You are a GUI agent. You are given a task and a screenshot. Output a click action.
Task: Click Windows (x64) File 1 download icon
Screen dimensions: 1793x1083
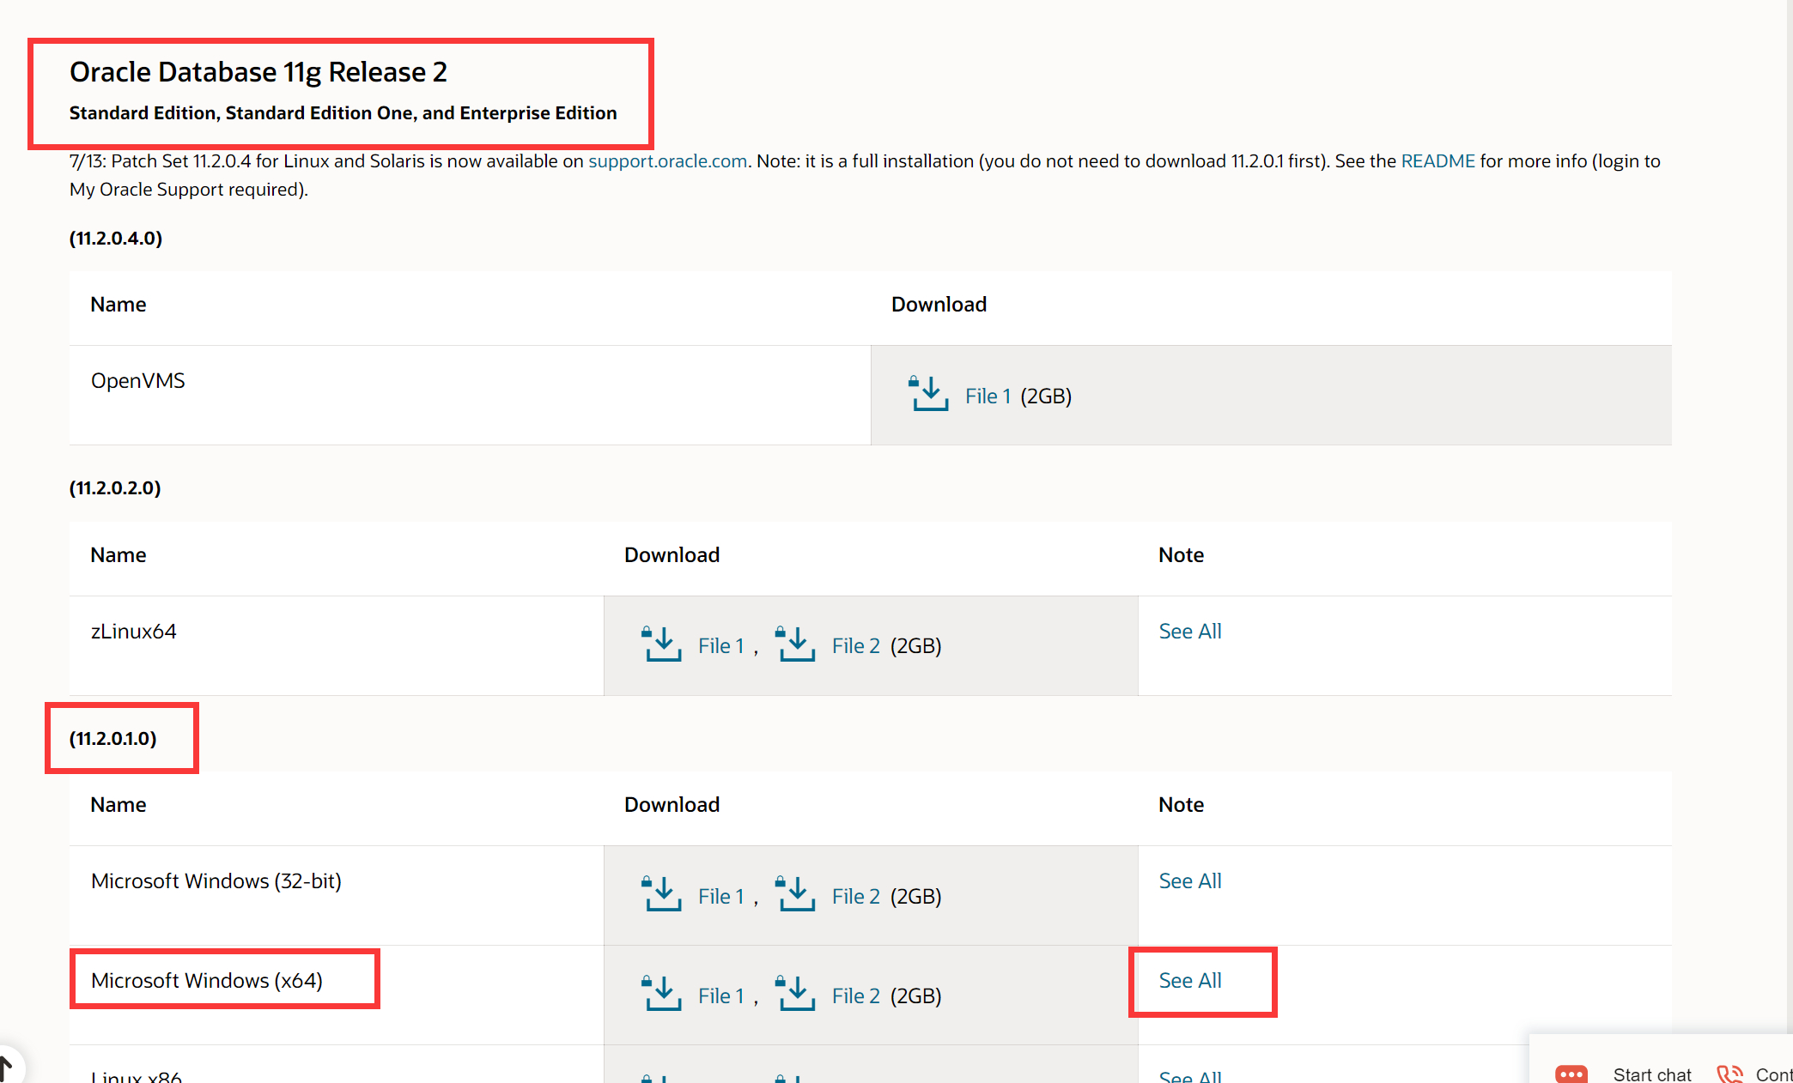pyautogui.click(x=661, y=994)
